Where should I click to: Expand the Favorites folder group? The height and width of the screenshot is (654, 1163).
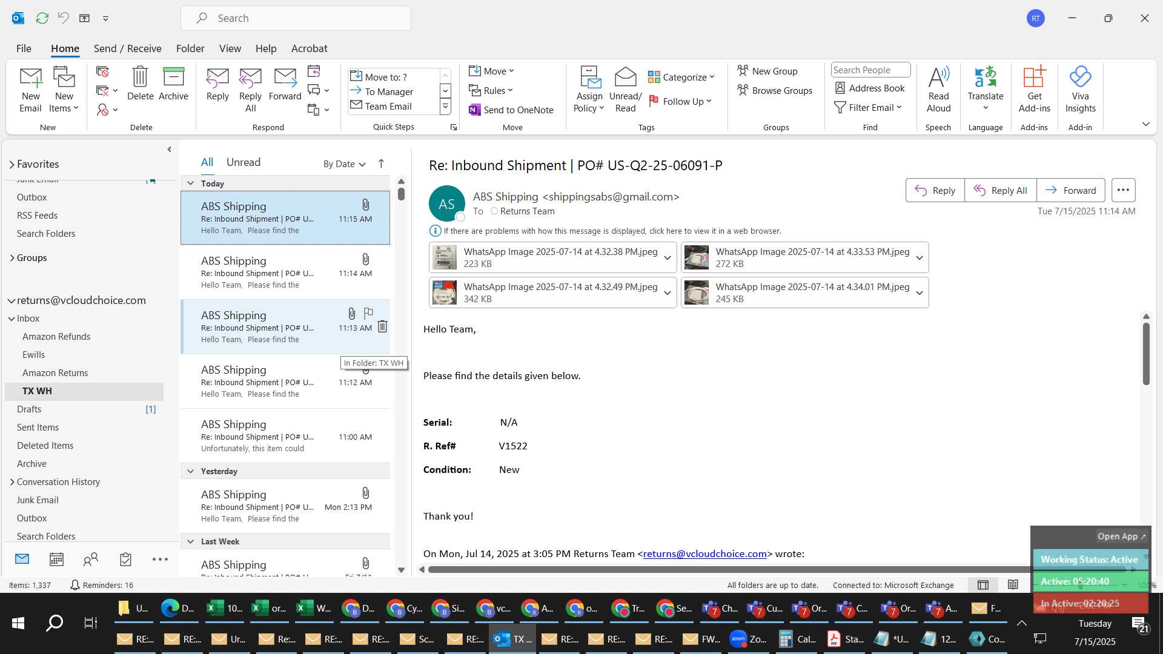[x=12, y=164]
